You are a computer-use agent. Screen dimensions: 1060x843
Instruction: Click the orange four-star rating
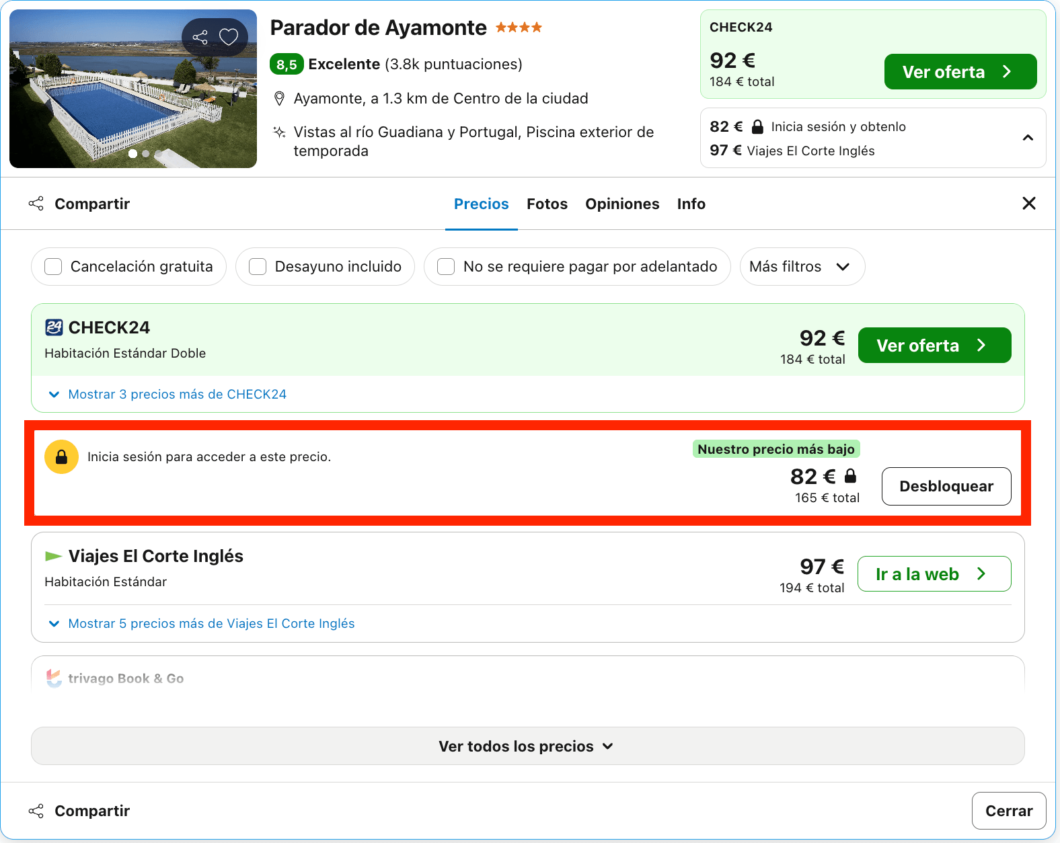click(519, 28)
